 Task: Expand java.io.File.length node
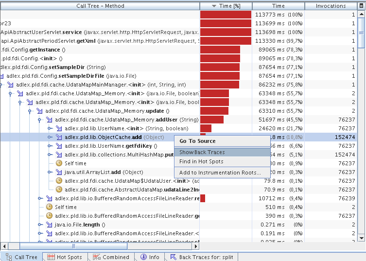tap(40, 225)
